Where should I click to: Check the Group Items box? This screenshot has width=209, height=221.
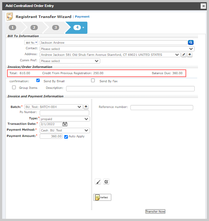14,87
